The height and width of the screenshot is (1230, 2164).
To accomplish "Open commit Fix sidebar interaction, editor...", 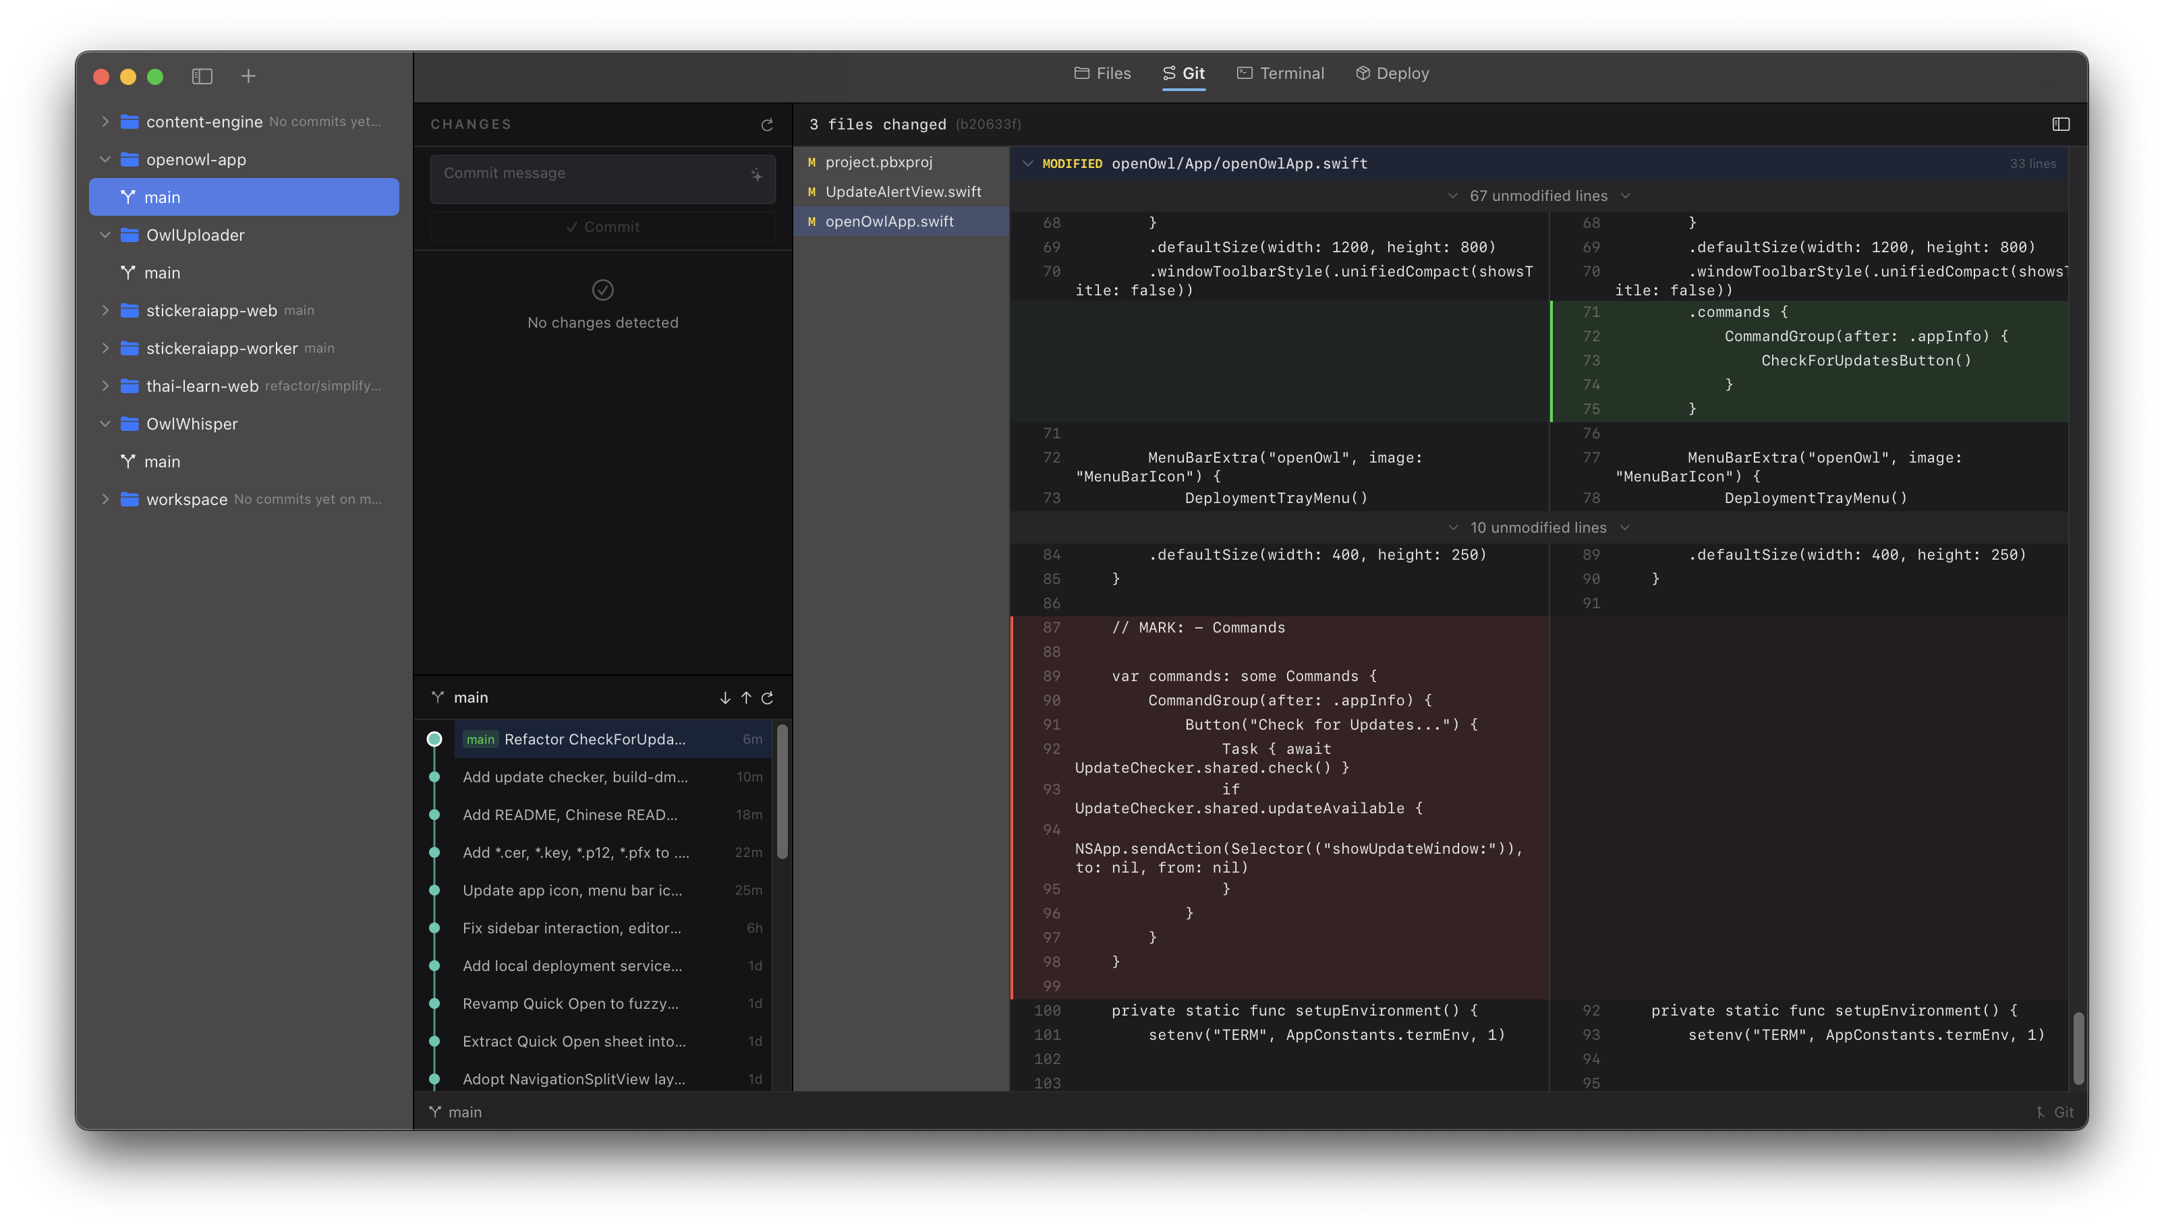I will [x=613, y=929].
